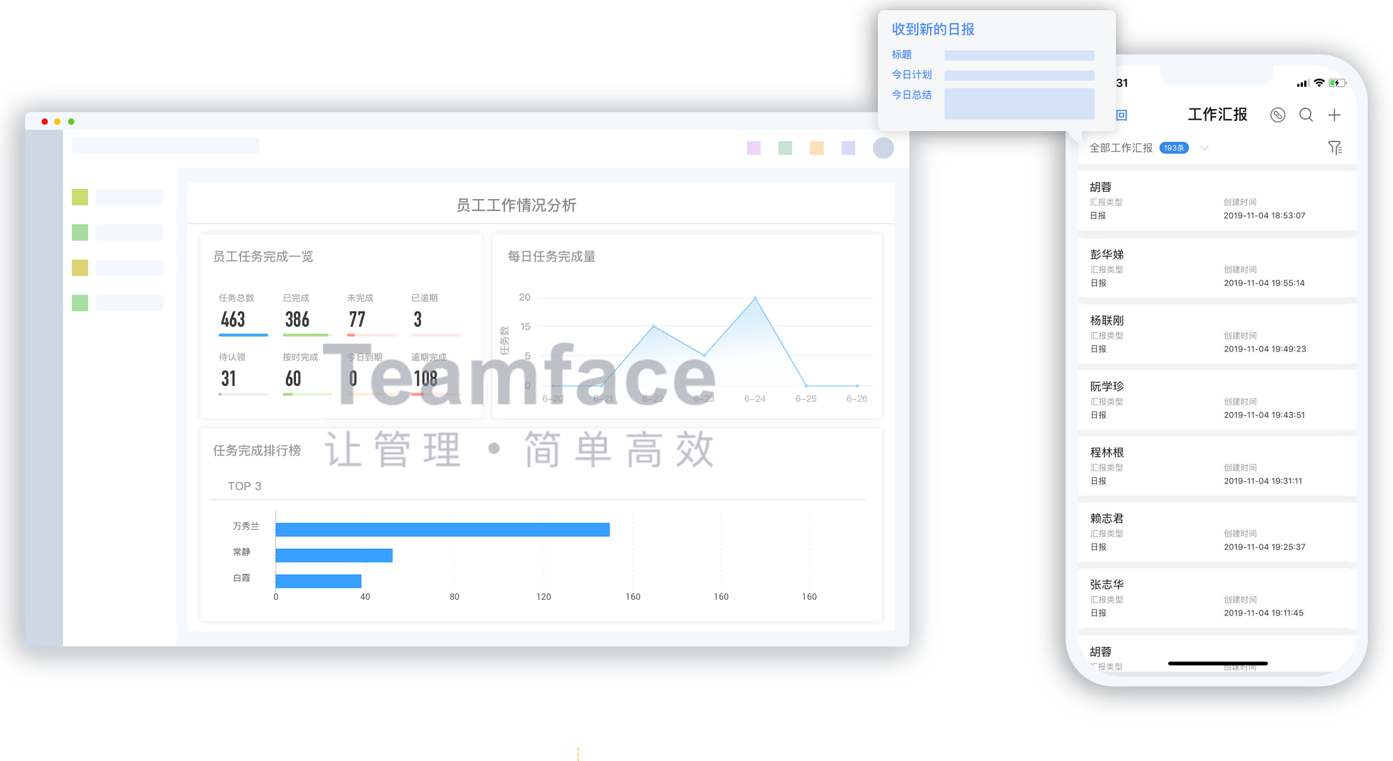
Task: Close the desktop window with red button
Action: (44, 122)
